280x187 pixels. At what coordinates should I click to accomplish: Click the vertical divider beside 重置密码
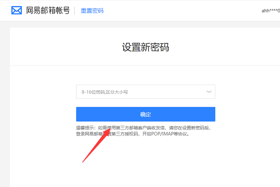pyautogui.click(x=75, y=10)
